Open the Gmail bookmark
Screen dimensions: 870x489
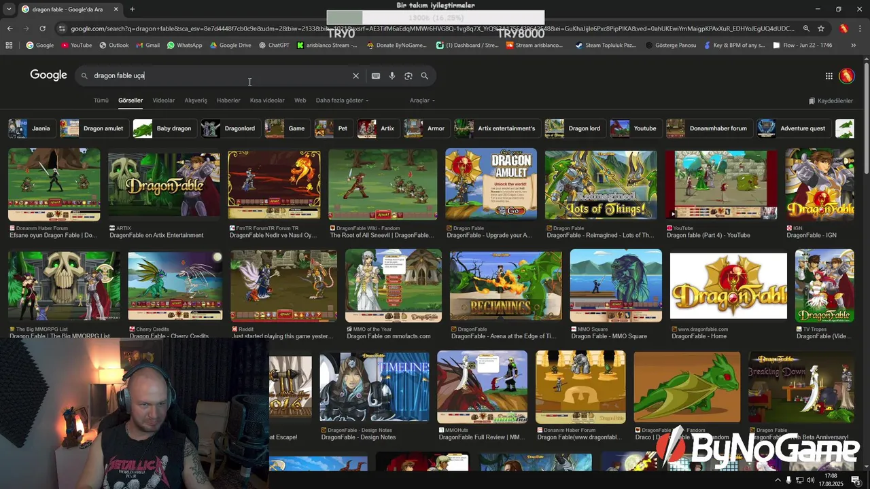[147, 46]
